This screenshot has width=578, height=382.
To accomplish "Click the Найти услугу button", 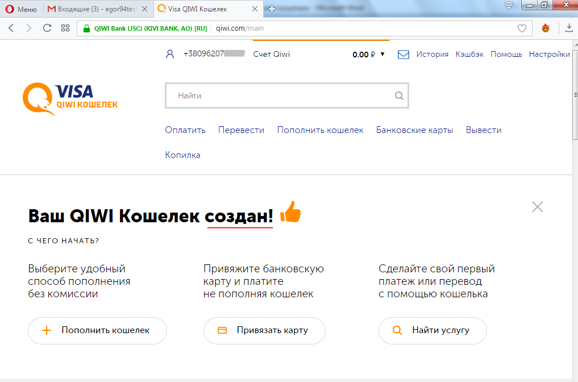I will [433, 330].
